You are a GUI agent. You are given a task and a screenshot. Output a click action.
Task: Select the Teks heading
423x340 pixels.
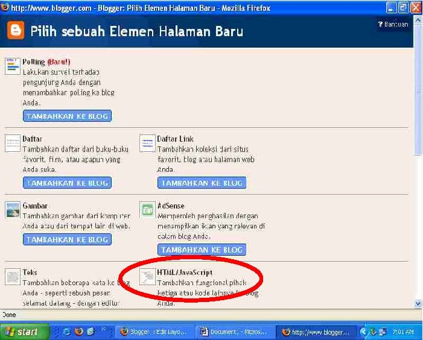[30, 272]
